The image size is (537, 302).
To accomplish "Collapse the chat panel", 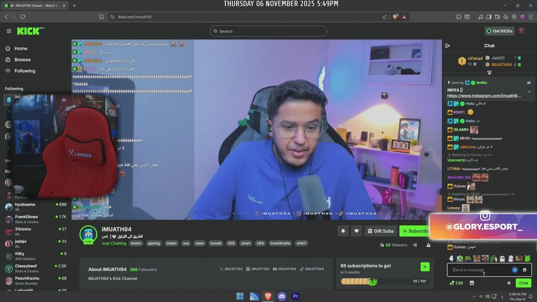I will [x=447, y=46].
